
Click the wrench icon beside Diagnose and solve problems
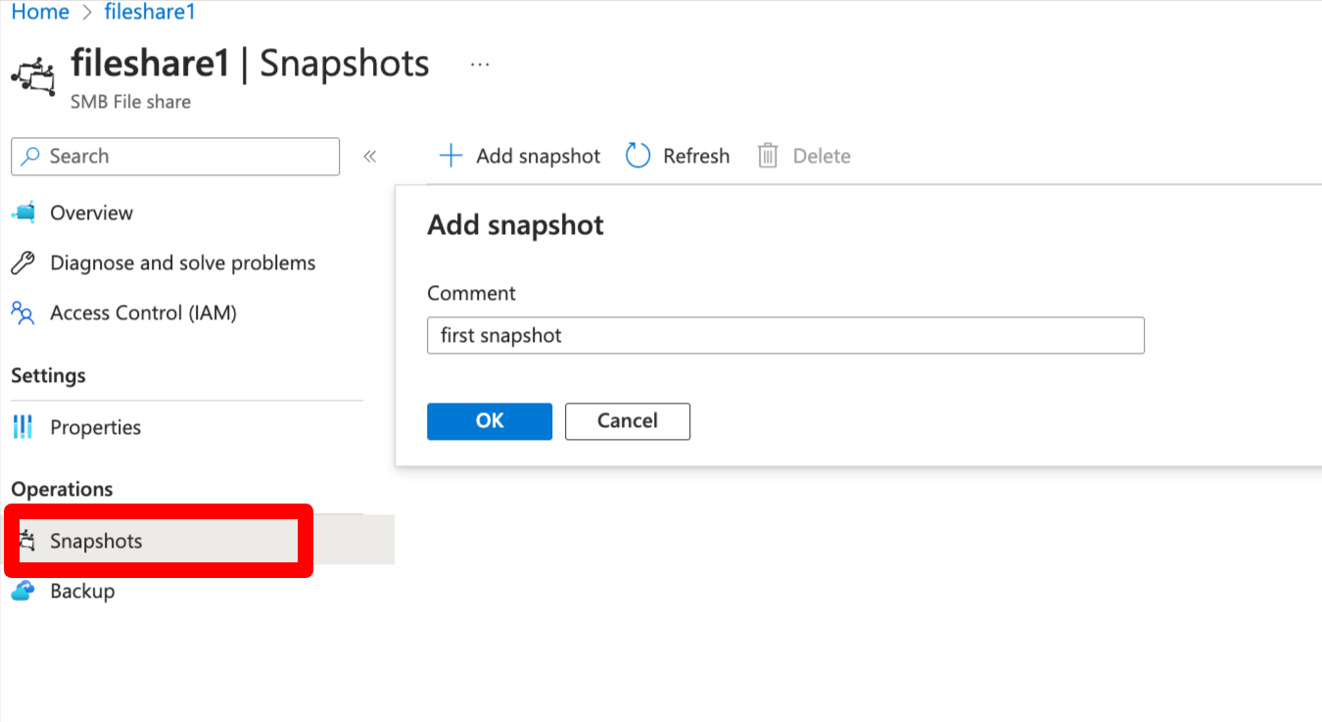point(23,263)
